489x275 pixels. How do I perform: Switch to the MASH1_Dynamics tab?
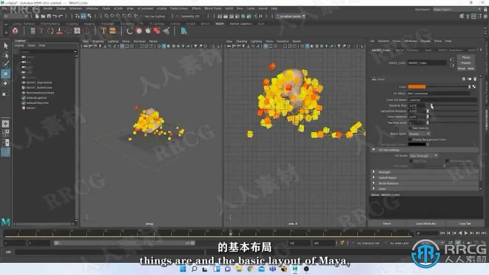(x=407, y=50)
